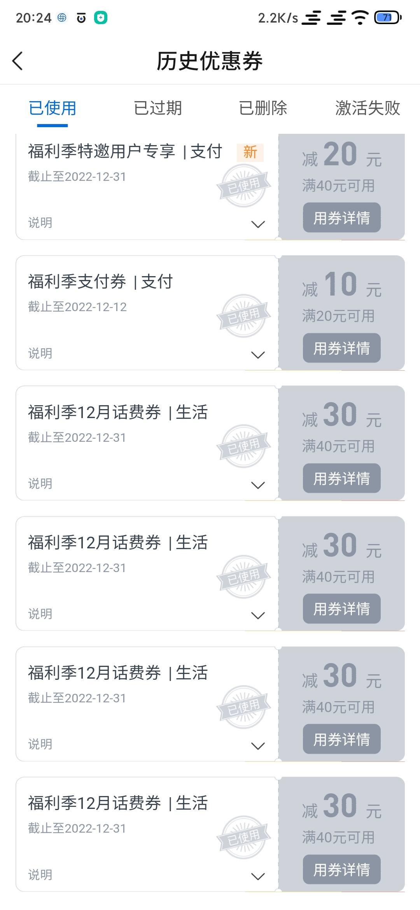The image size is (420, 910).
Task: Tap the 新 badge on the first coupon
Action: coord(250,152)
